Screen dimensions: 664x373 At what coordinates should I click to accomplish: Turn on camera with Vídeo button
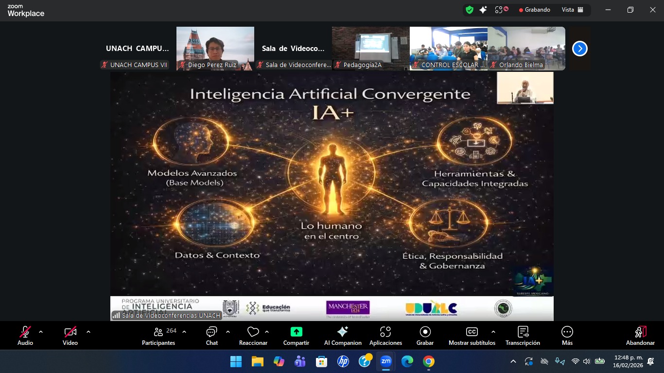(70, 332)
